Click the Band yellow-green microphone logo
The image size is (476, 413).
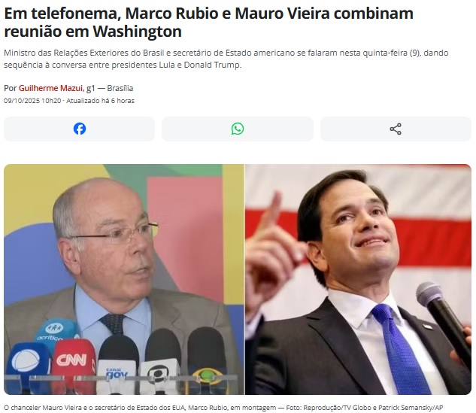tap(207, 375)
